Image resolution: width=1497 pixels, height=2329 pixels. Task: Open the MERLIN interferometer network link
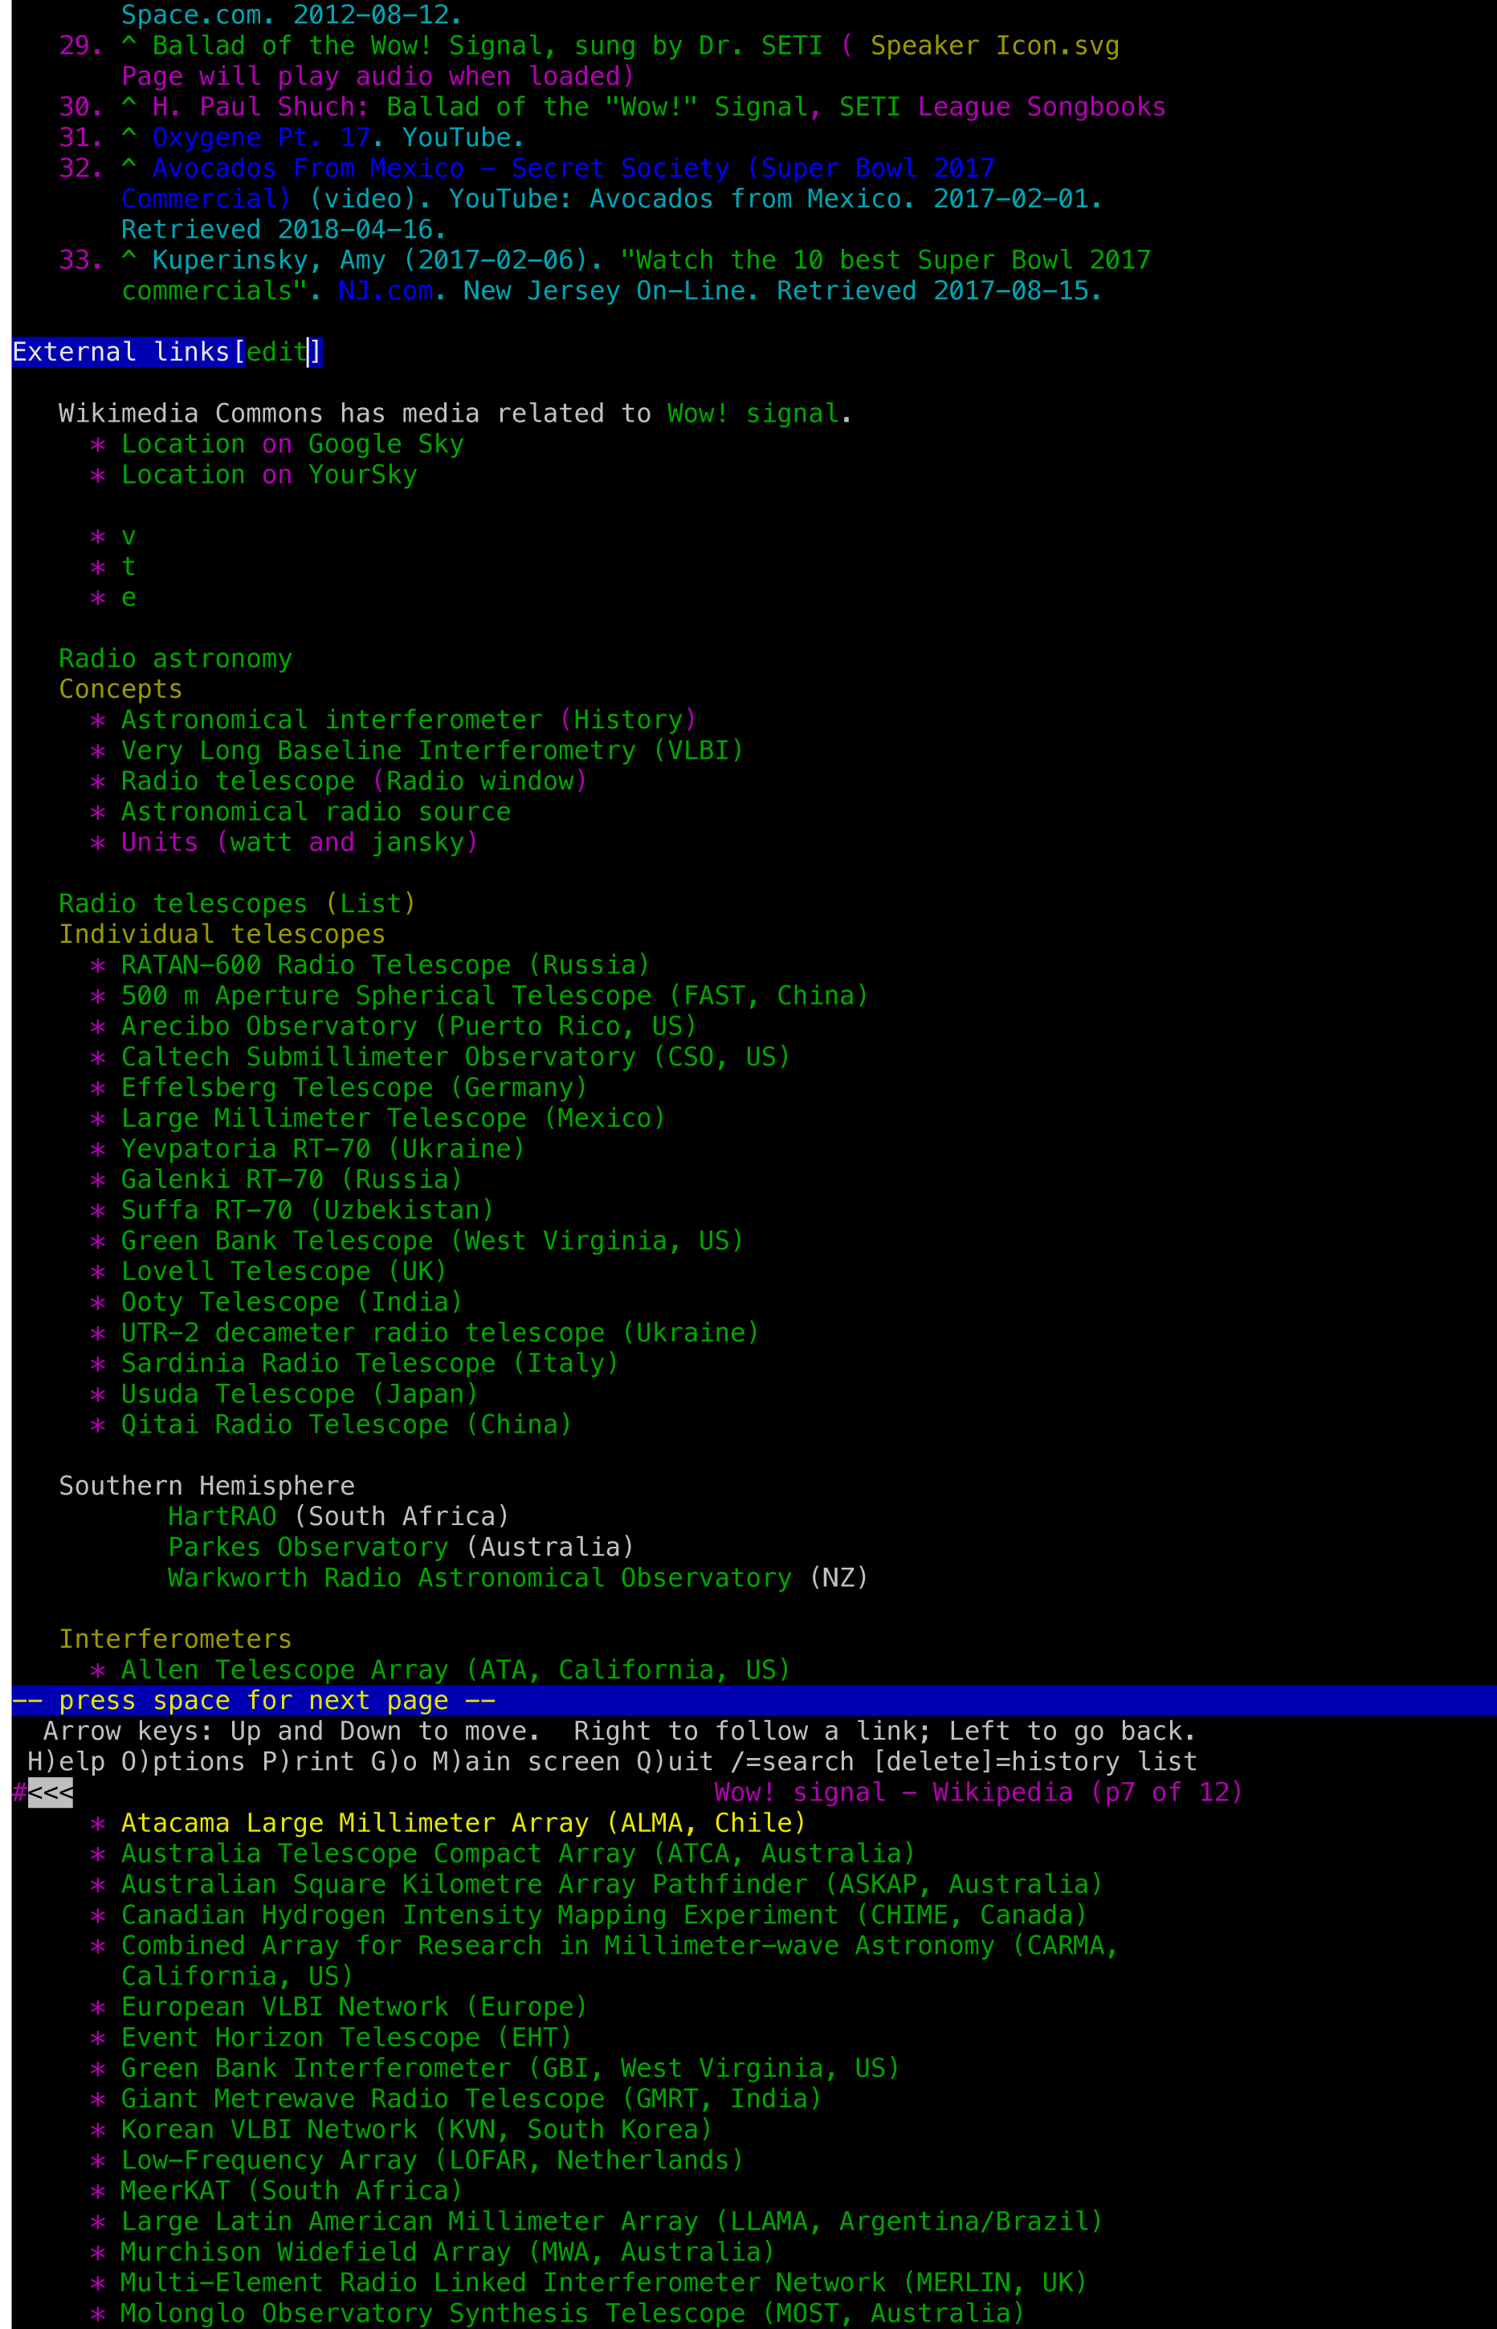click(604, 2282)
